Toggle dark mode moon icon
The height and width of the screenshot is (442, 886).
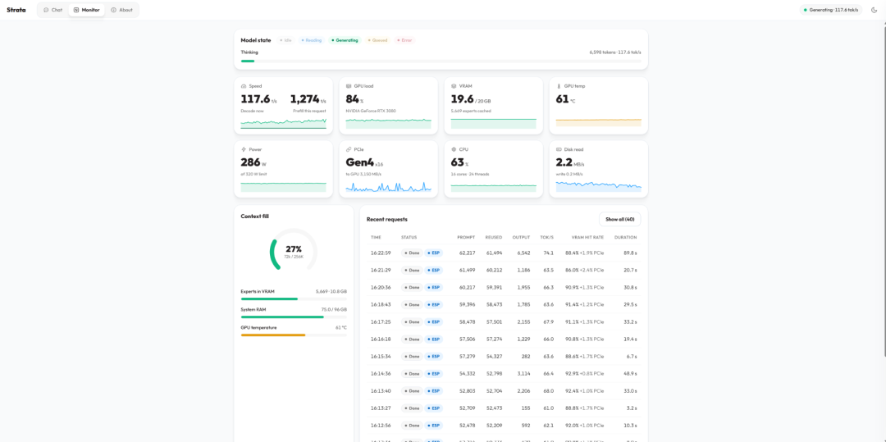[x=874, y=10]
